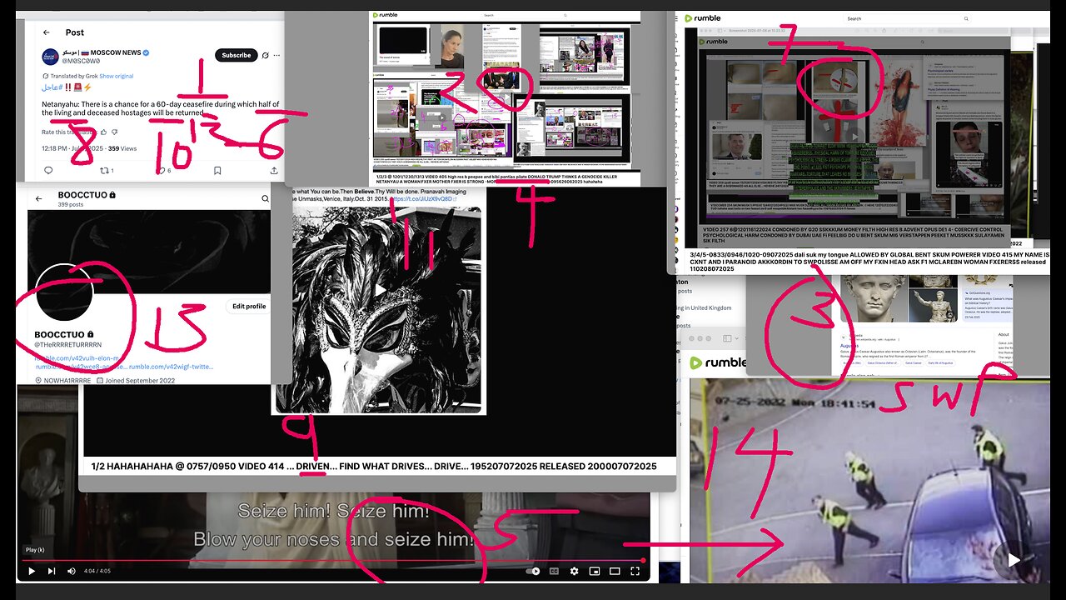Click the Edit profile button
Viewport: 1066px width, 600px height.
tap(249, 306)
